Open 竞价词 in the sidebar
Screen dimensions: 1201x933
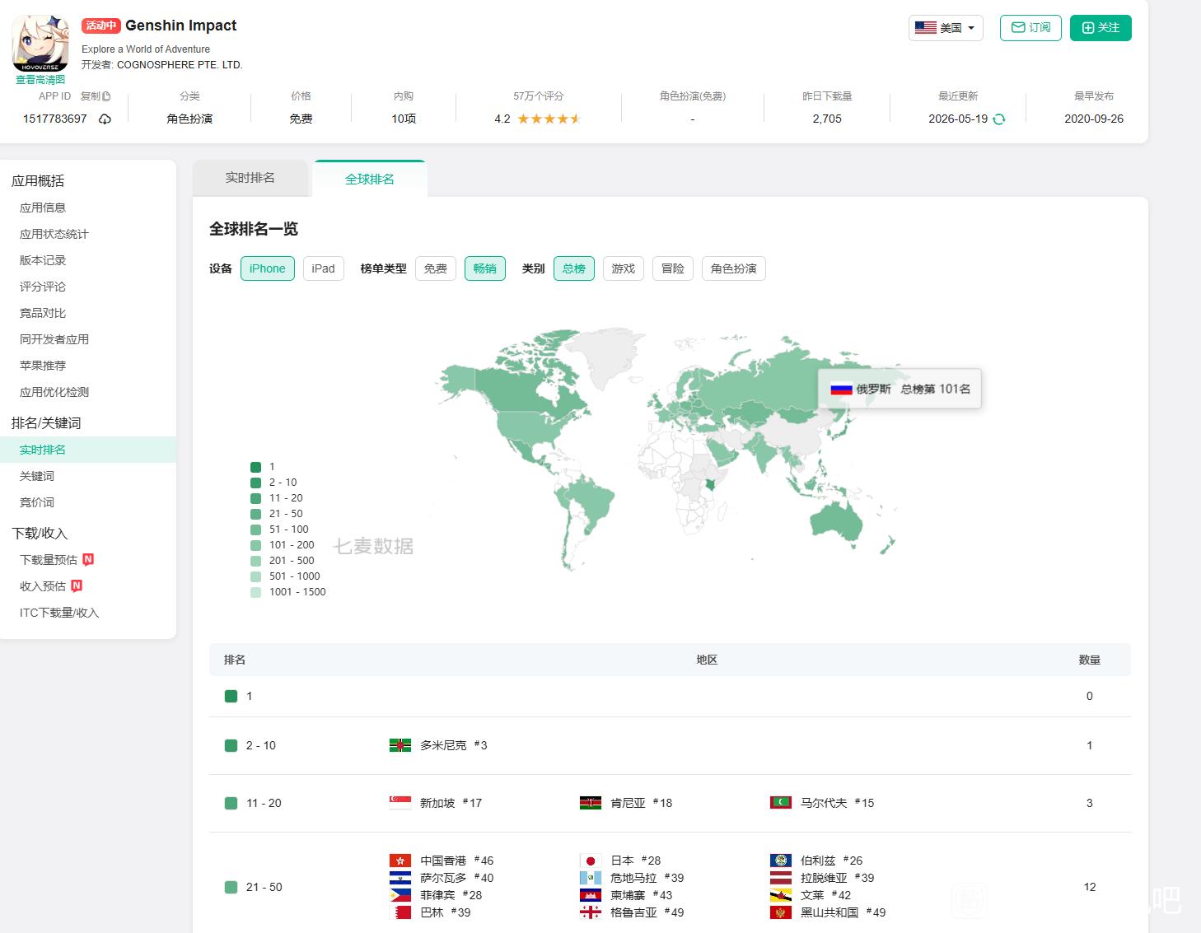(37, 502)
